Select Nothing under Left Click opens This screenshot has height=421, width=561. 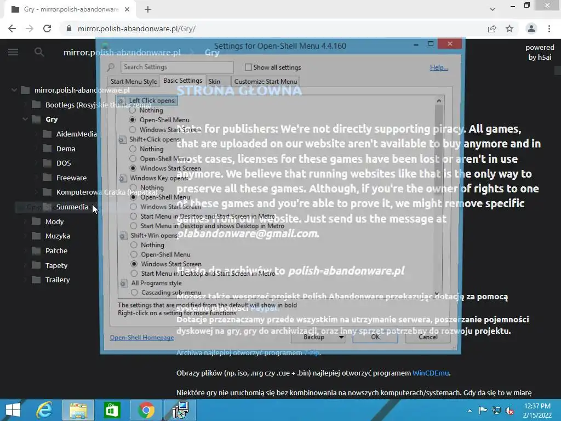[x=133, y=110]
